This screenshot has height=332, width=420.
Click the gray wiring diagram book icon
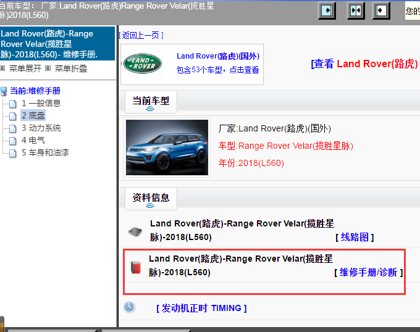pos(135,231)
